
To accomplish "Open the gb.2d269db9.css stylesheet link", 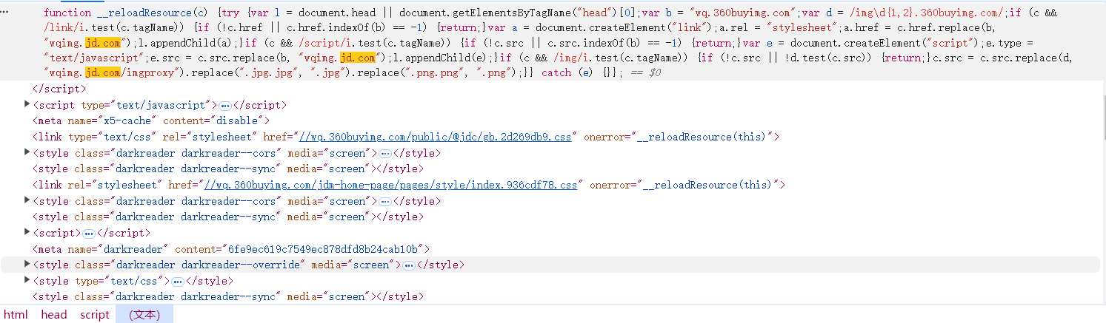I will click(436, 137).
